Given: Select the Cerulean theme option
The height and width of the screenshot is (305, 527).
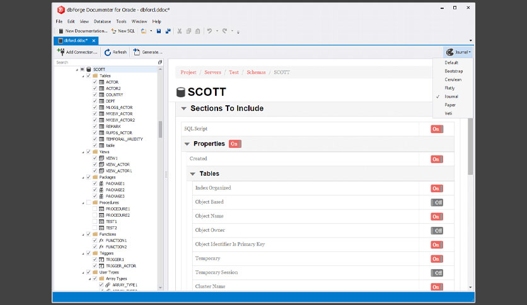Looking at the screenshot, I should click(453, 79).
